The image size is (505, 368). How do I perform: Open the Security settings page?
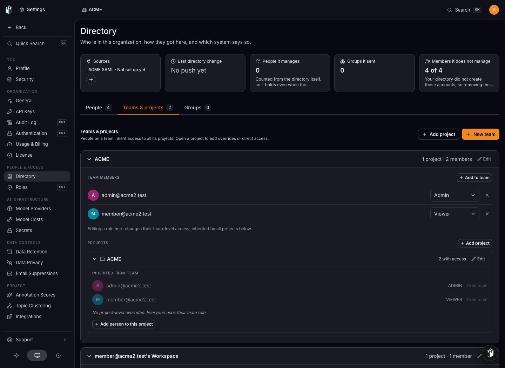pos(37,79)
